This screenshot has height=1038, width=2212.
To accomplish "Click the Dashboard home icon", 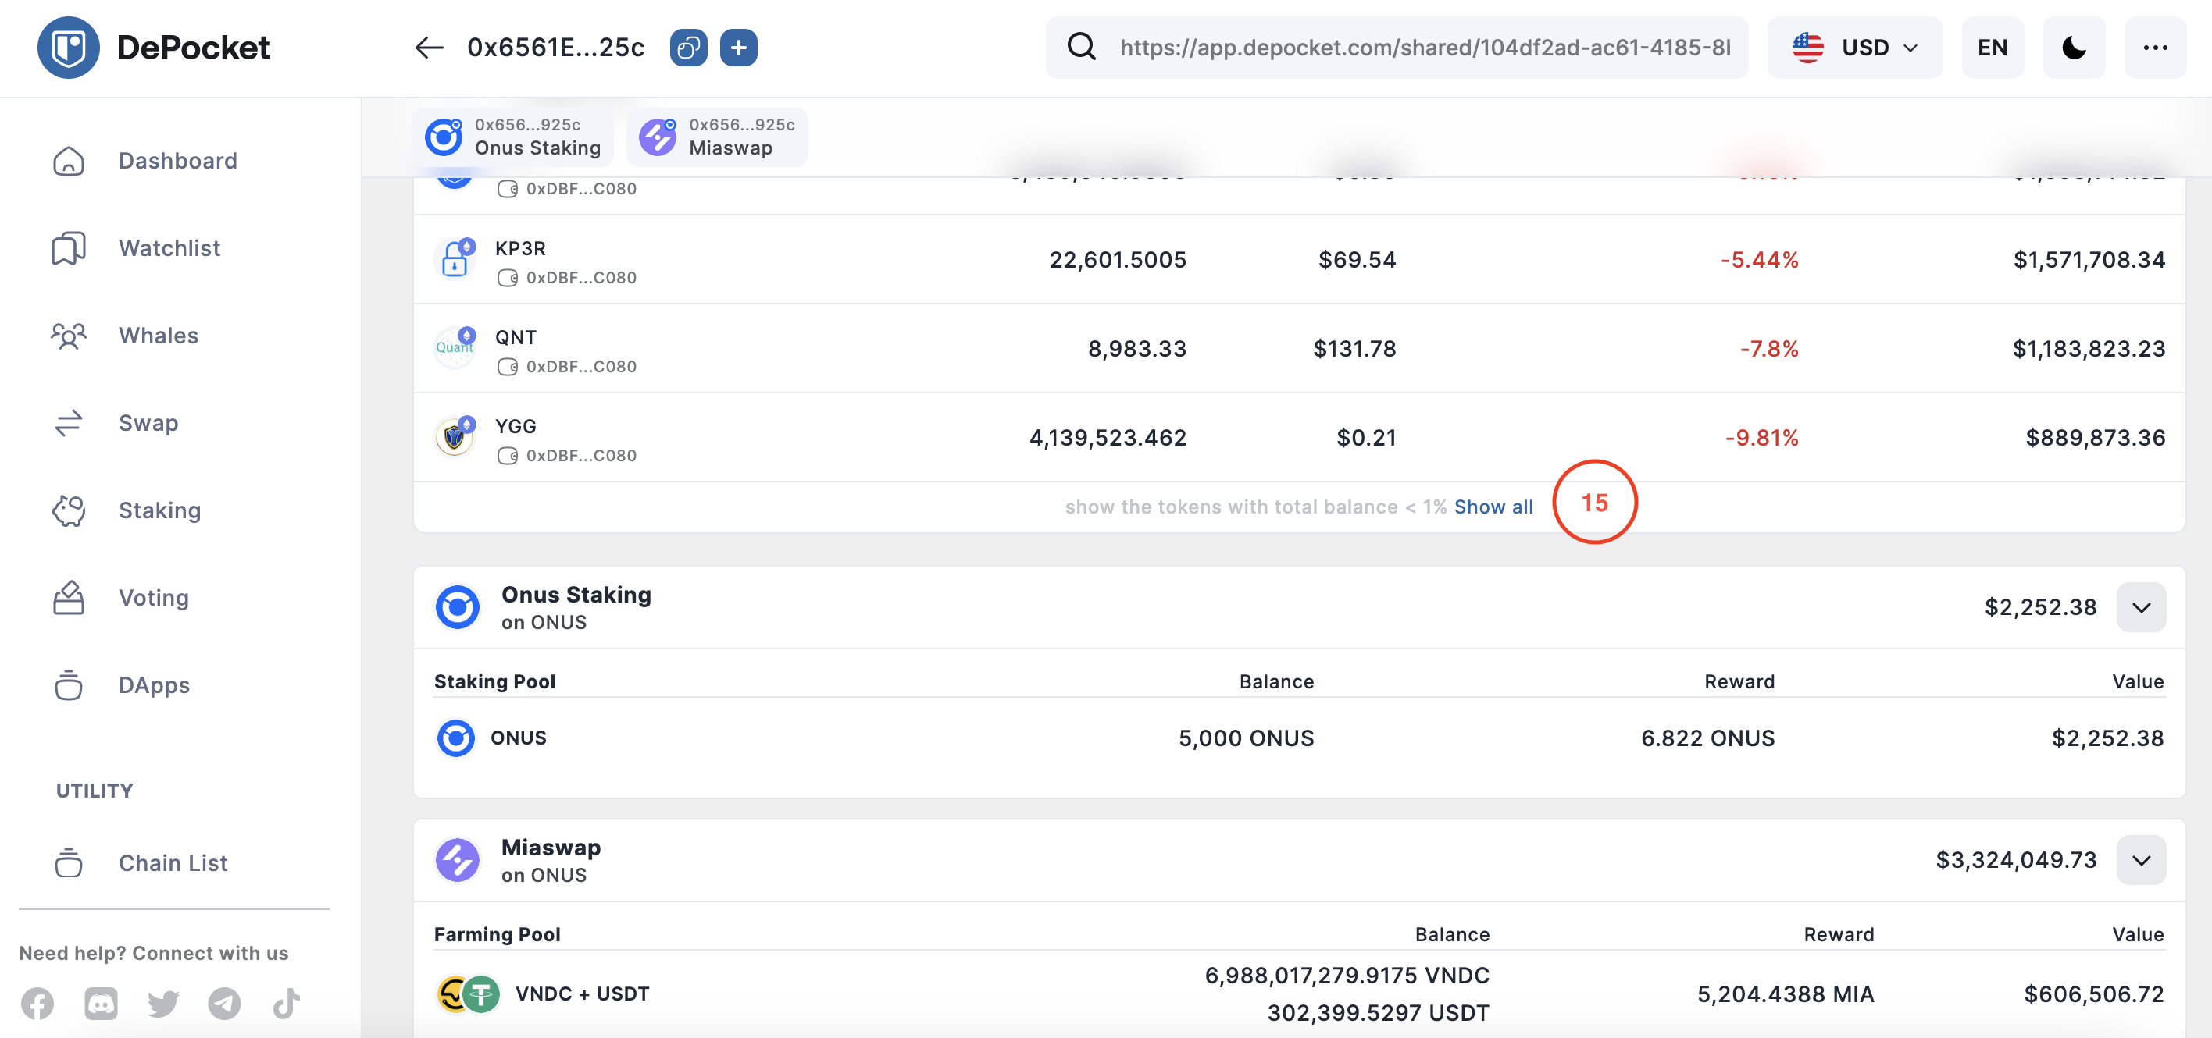I will point(69,161).
